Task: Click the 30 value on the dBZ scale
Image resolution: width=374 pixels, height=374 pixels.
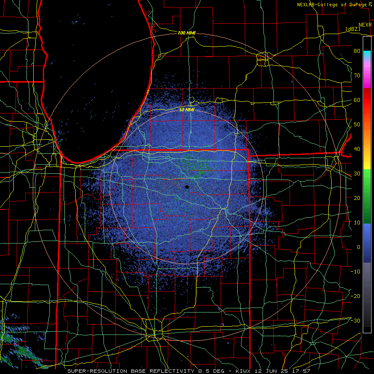Action: coord(357,173)
